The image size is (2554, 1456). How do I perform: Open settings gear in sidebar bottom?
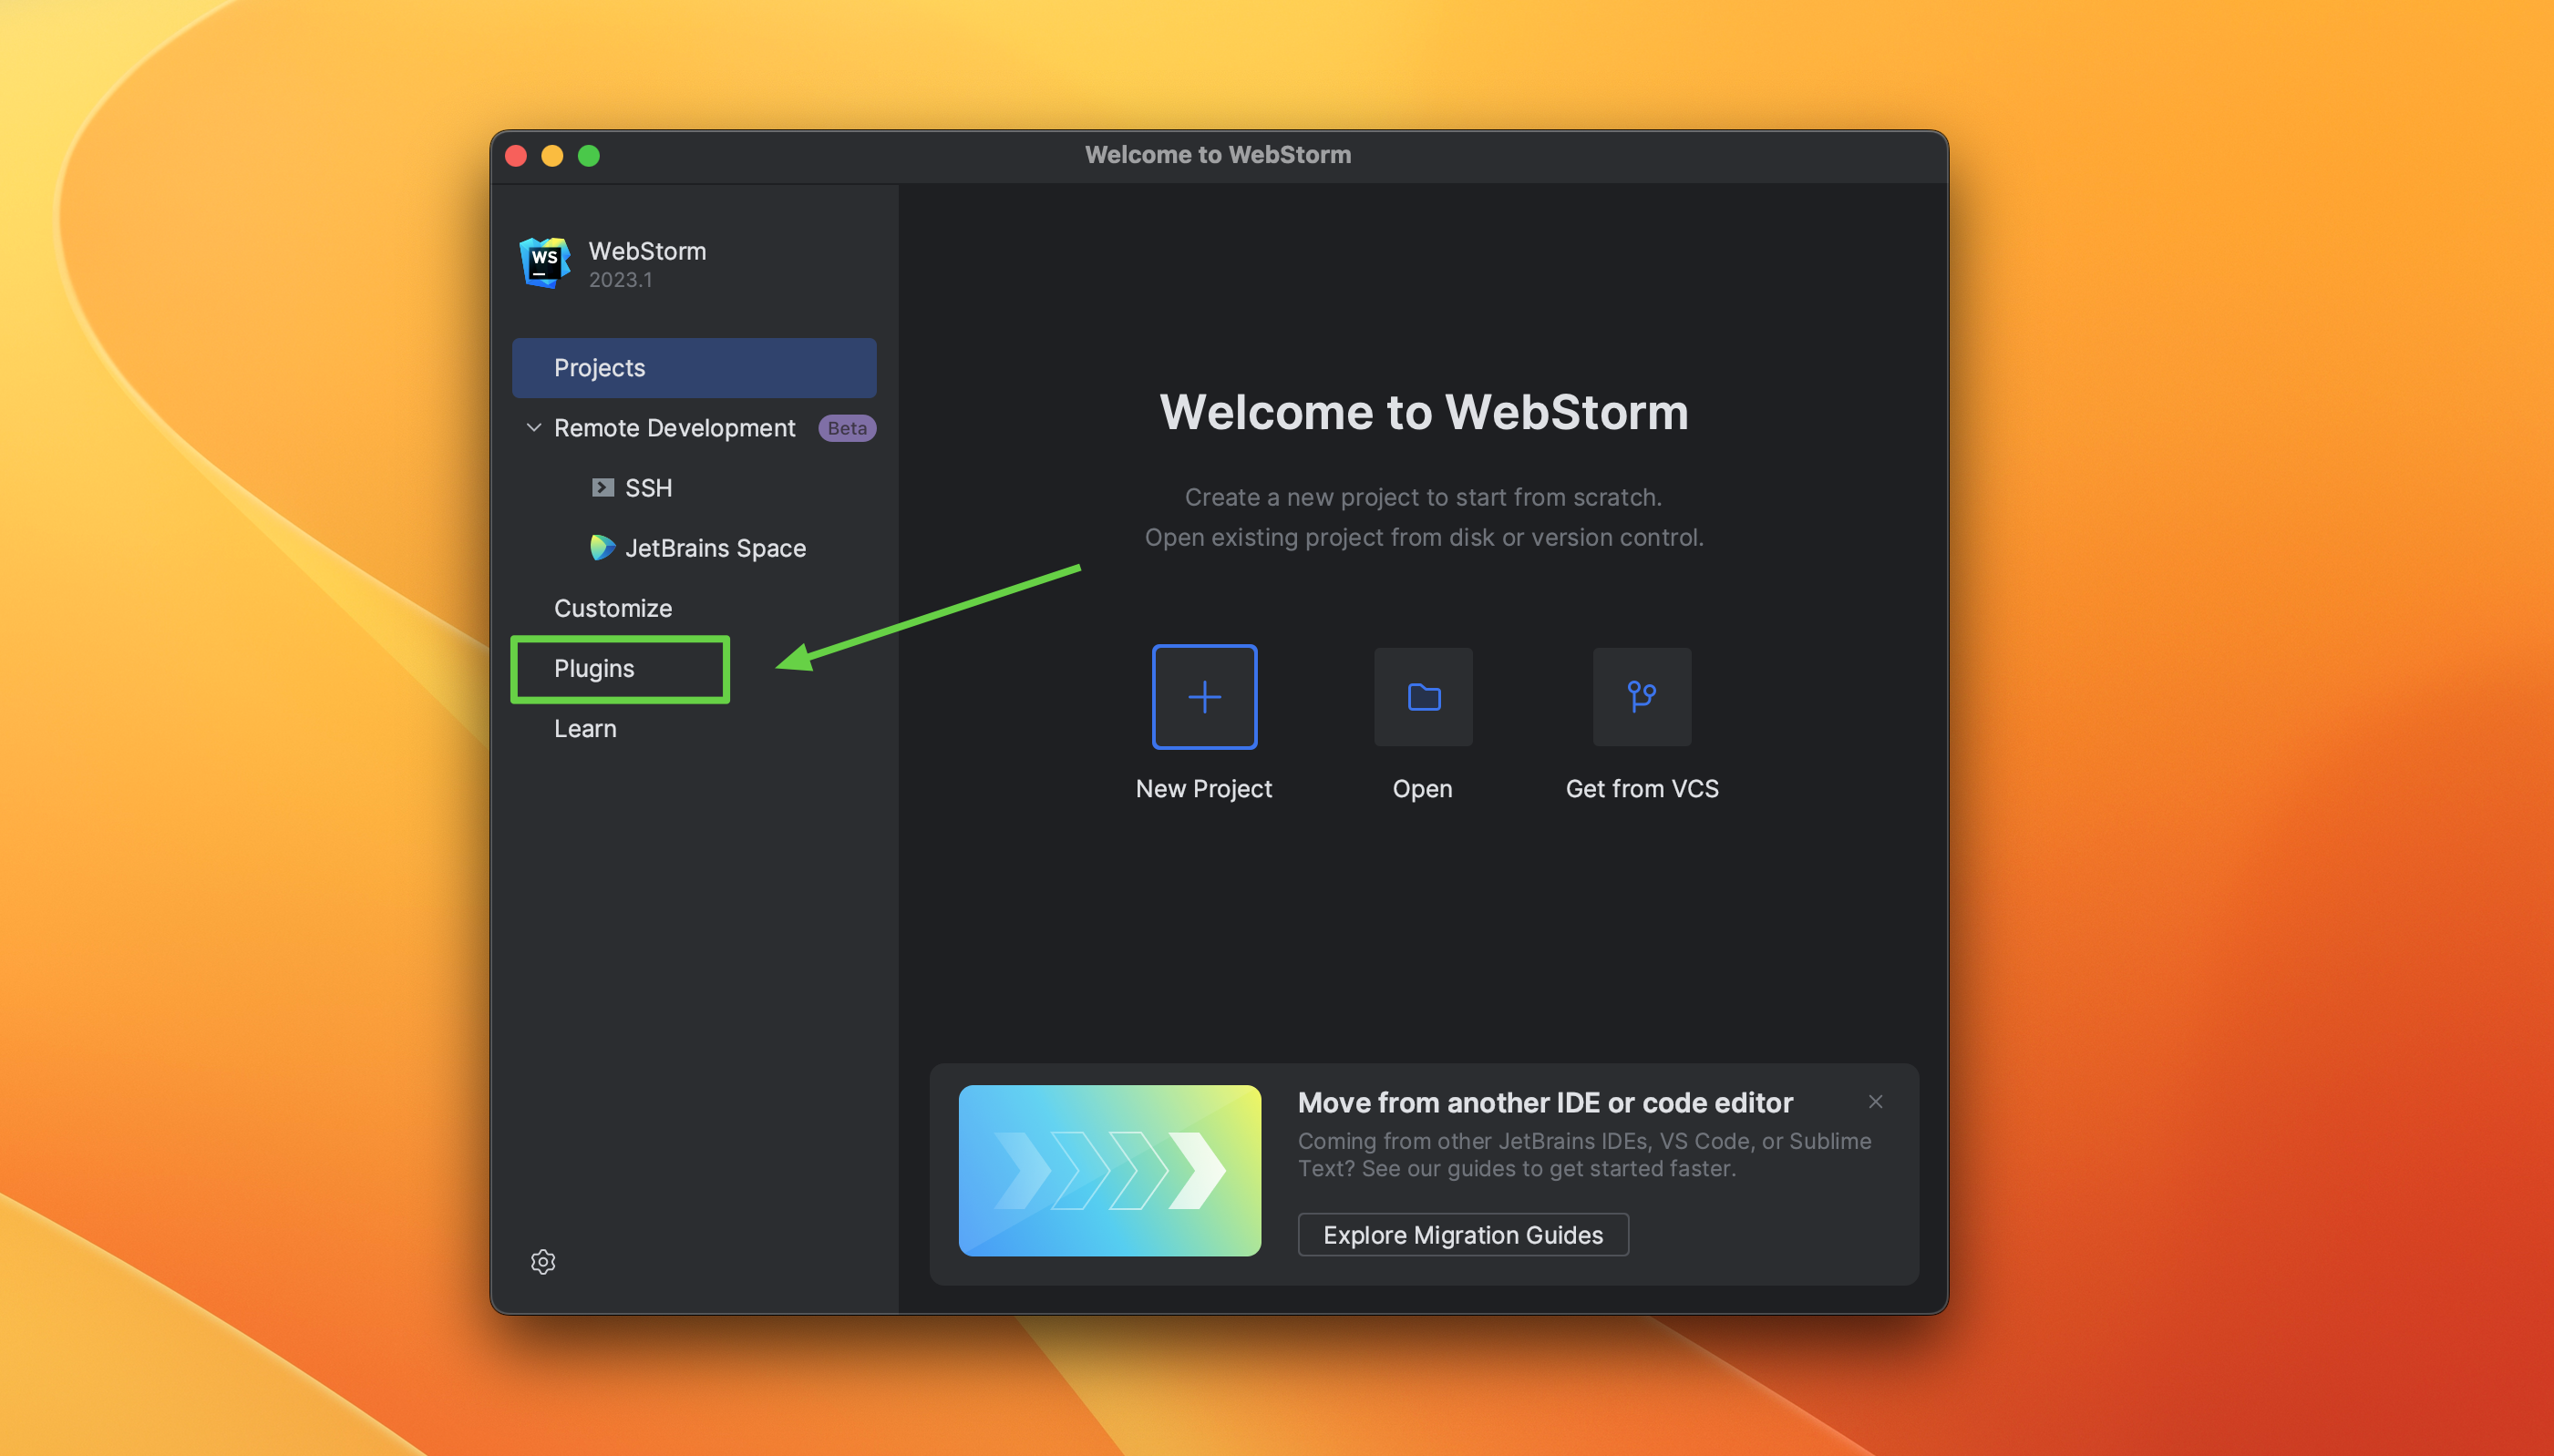(543, 1262)
